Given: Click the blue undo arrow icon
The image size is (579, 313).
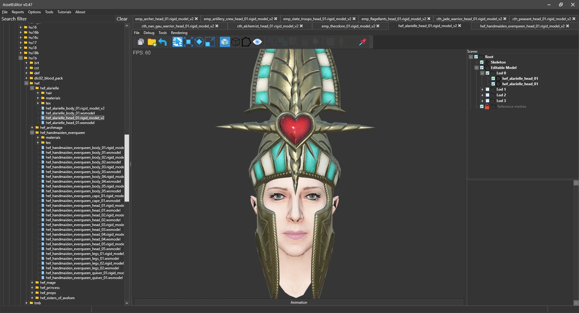Looking at the screenshot, I should (x=163, y=42).
